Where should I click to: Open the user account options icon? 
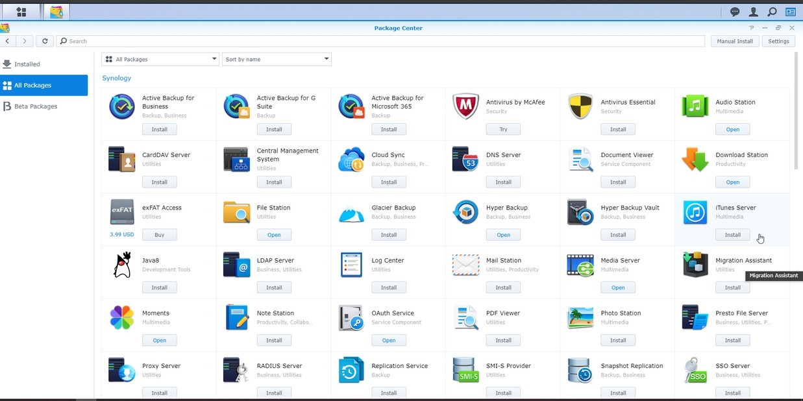(x=753, y=12)
